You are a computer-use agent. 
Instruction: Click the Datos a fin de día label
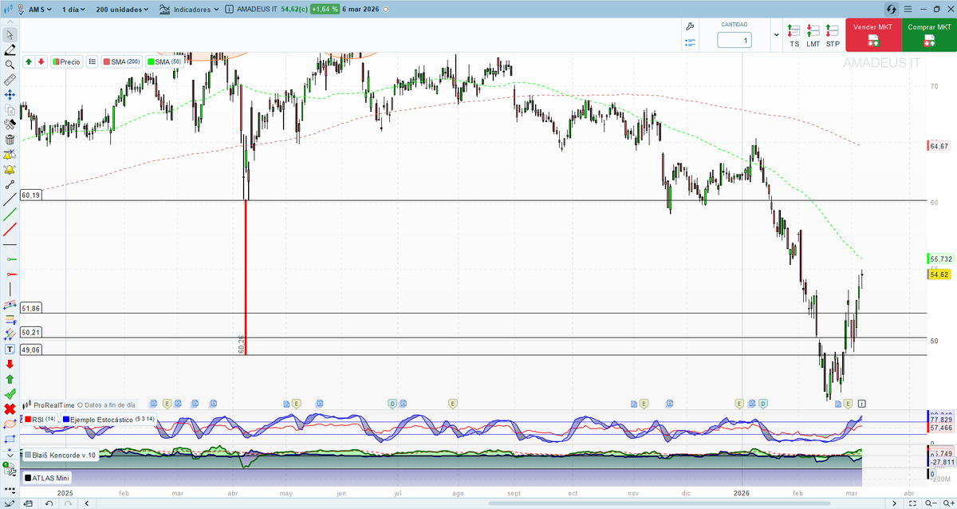point(107,404)
